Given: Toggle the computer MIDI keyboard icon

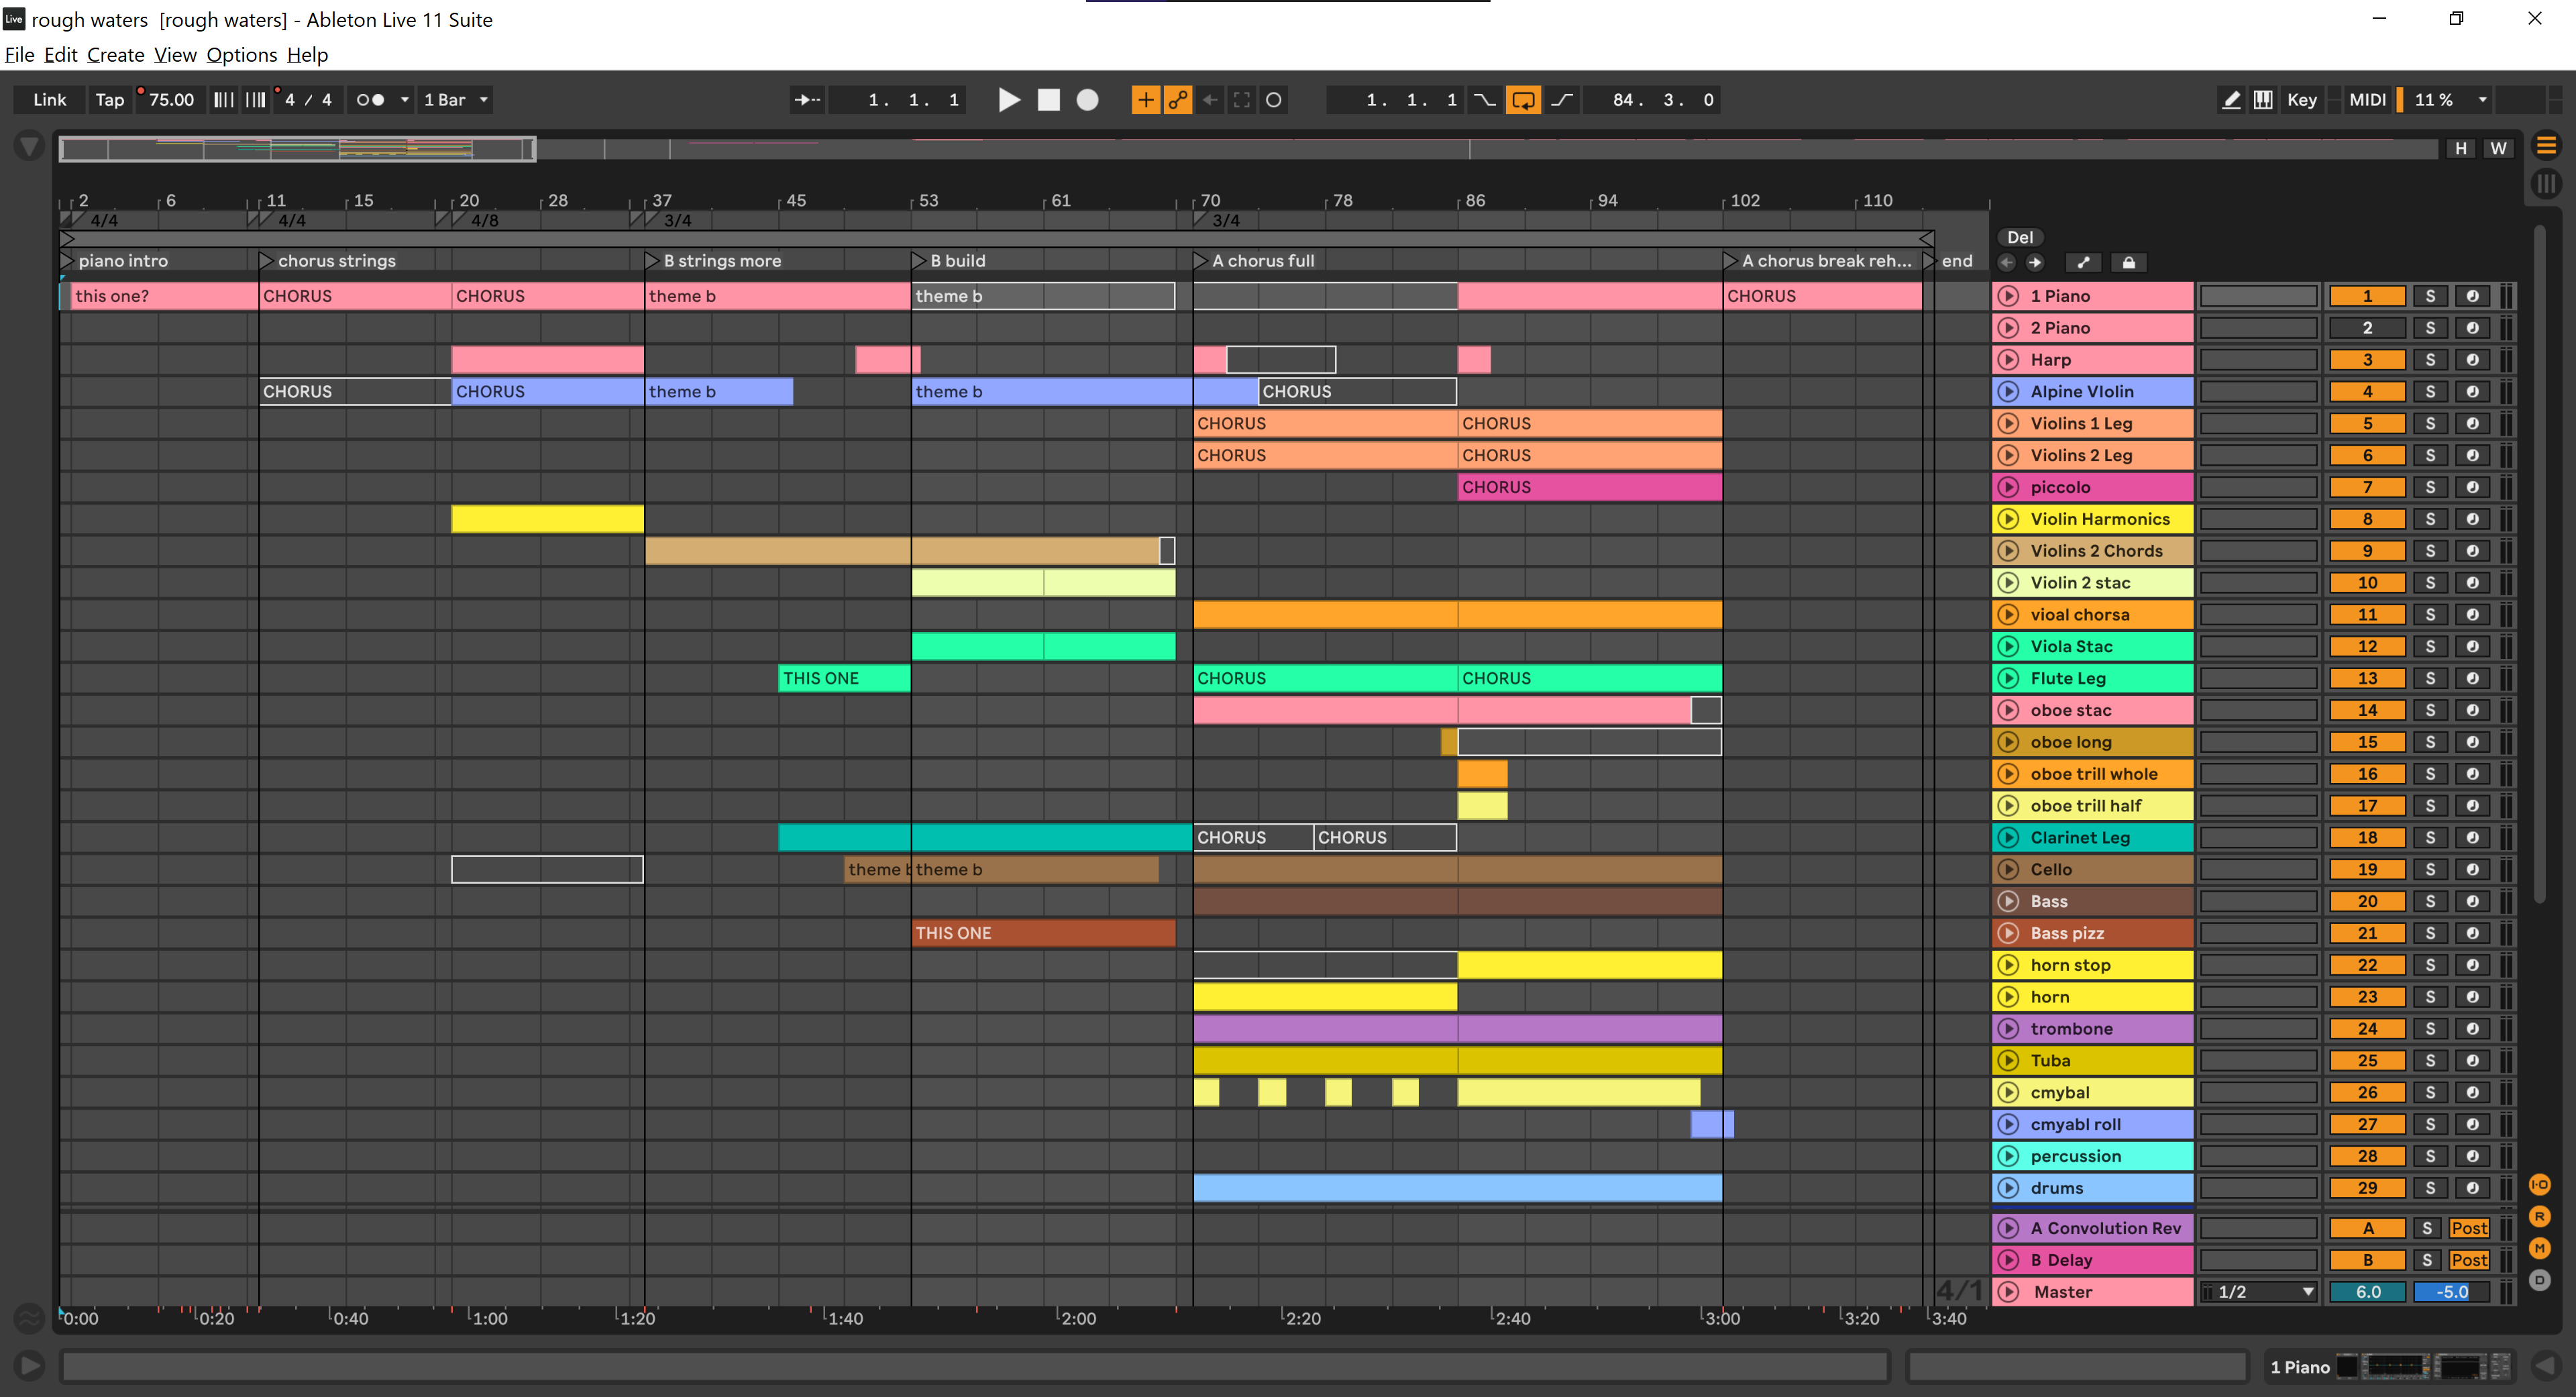Looking at the screenshot, I should tap(2263, 100).
